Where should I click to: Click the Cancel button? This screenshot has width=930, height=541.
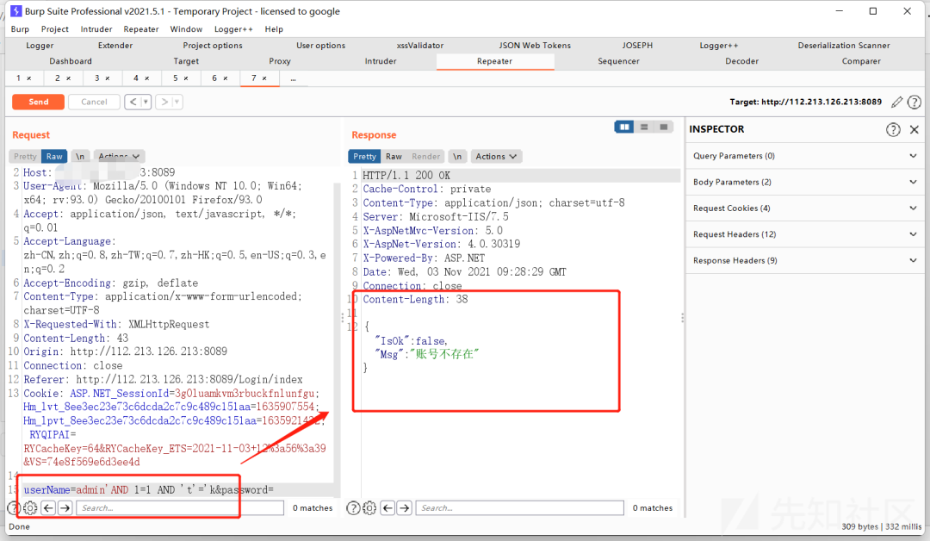(95, 102)
